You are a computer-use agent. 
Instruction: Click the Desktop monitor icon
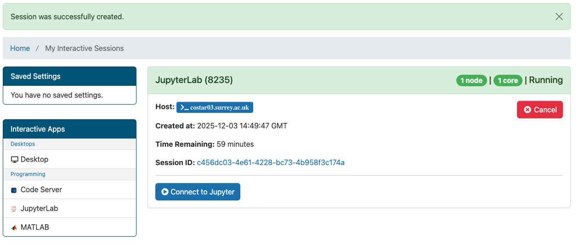click(x=14, y=160)
